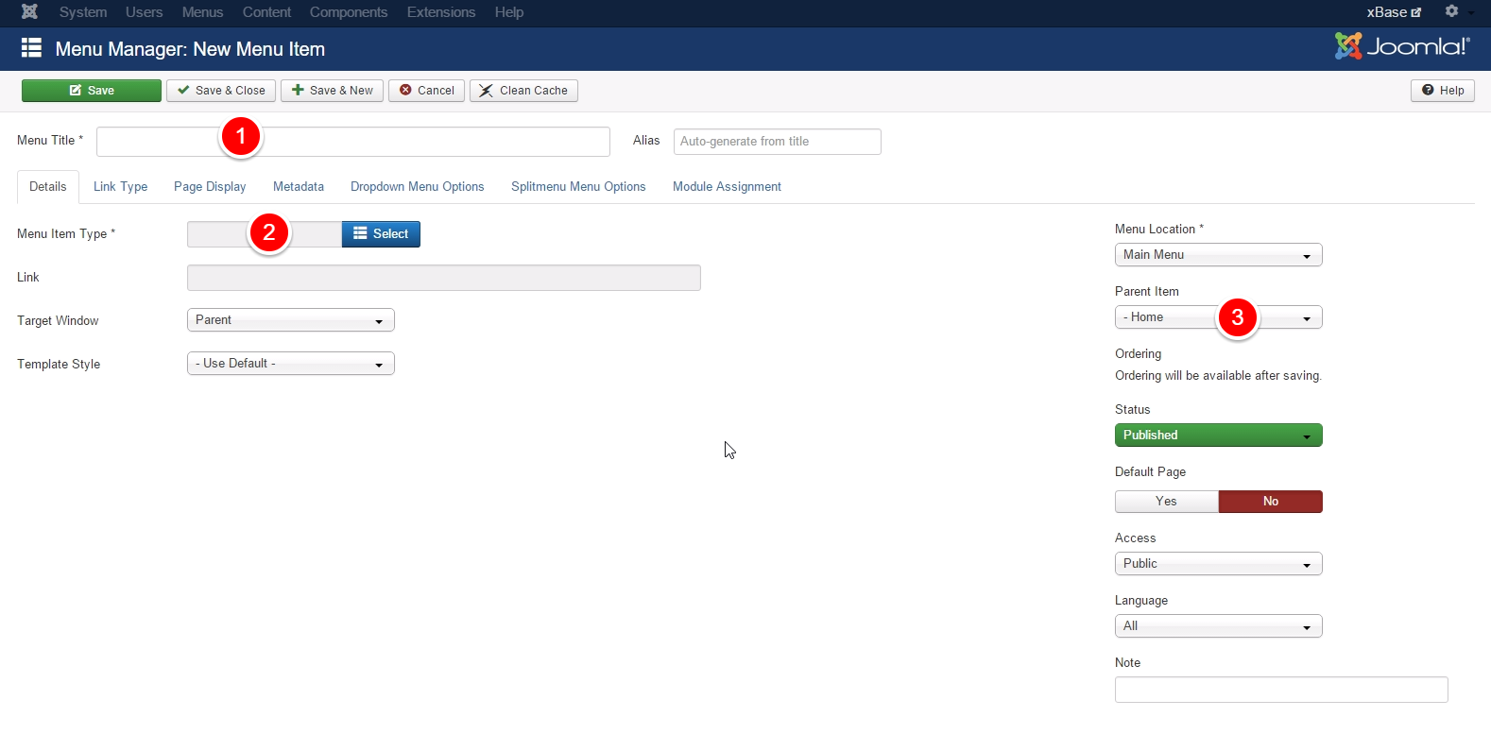Click the Joomla icon in top bar
Screen dimensions: 1491x734
(x=29, y=12)
